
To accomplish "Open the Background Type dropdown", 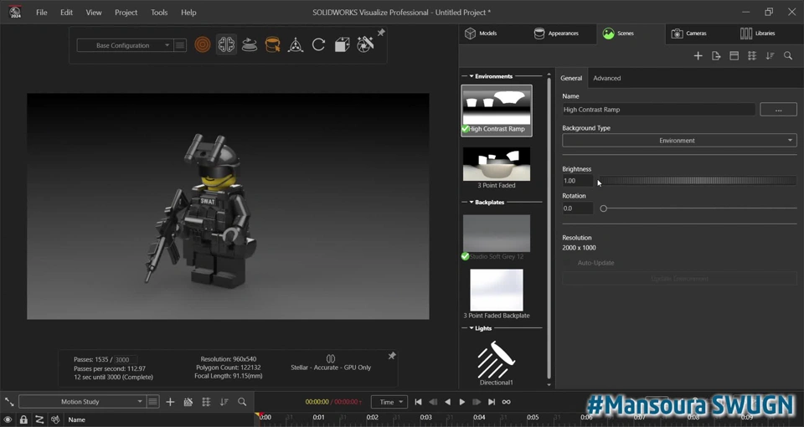I will tap(678, 141).
